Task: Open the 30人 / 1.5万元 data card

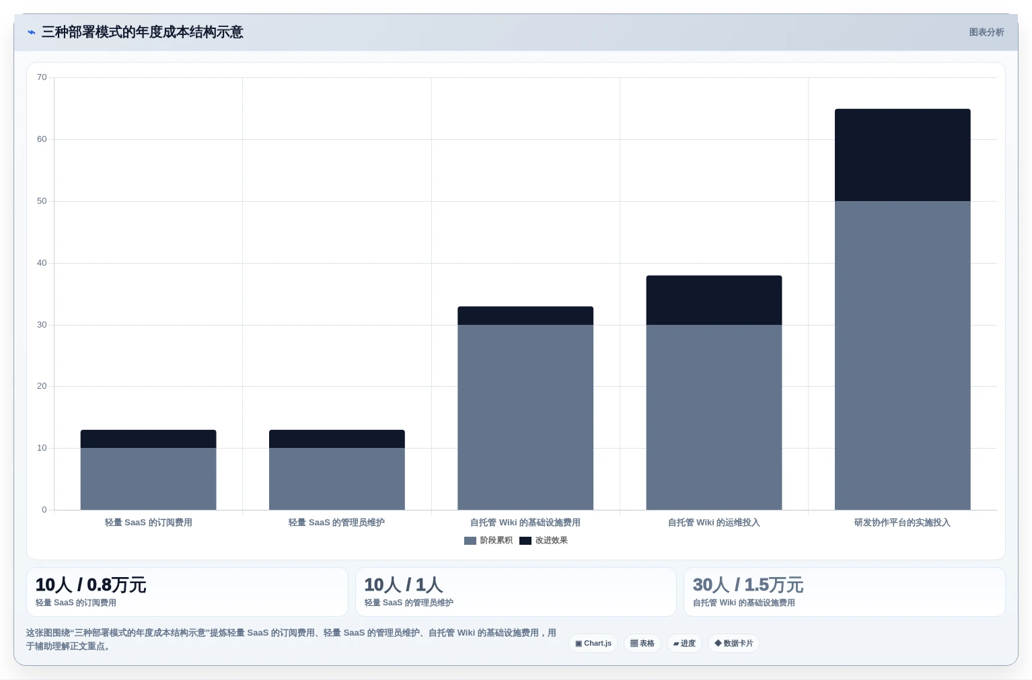Action: tap(844, 592)
